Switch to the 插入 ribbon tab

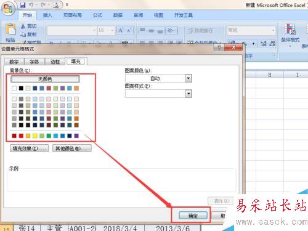point(47,15)
